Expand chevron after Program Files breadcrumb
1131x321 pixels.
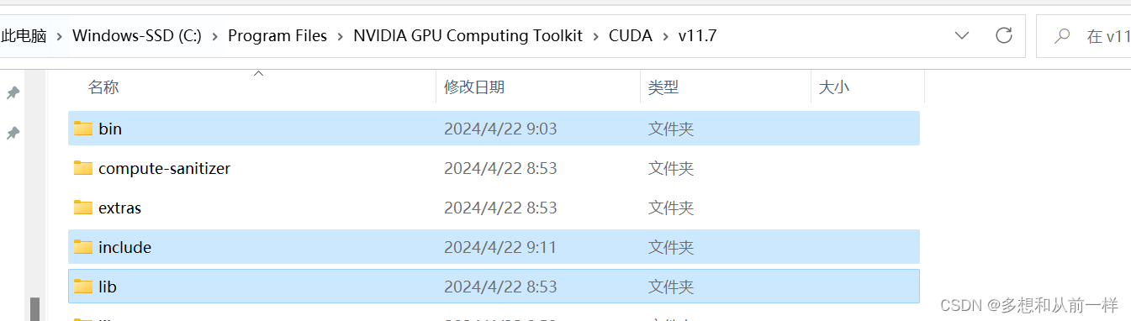point(341,36)
